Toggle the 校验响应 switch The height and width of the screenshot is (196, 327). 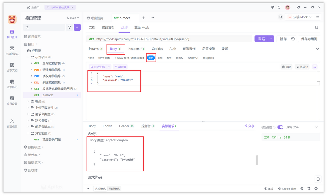pyautogui.click(x=280, y=127)
